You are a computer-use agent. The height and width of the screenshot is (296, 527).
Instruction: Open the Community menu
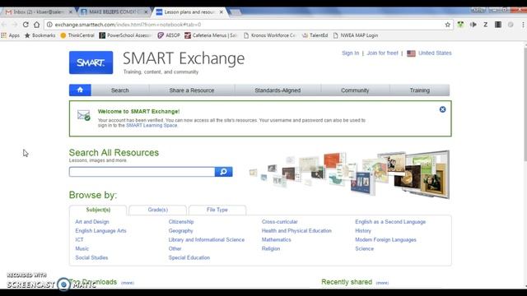click(355, 90)
